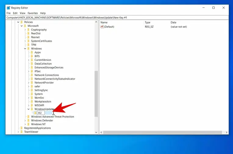The width and height of the screenshot is (233, 154).
Task: Select the PeerDist folder icon
Action: [28, 34]
